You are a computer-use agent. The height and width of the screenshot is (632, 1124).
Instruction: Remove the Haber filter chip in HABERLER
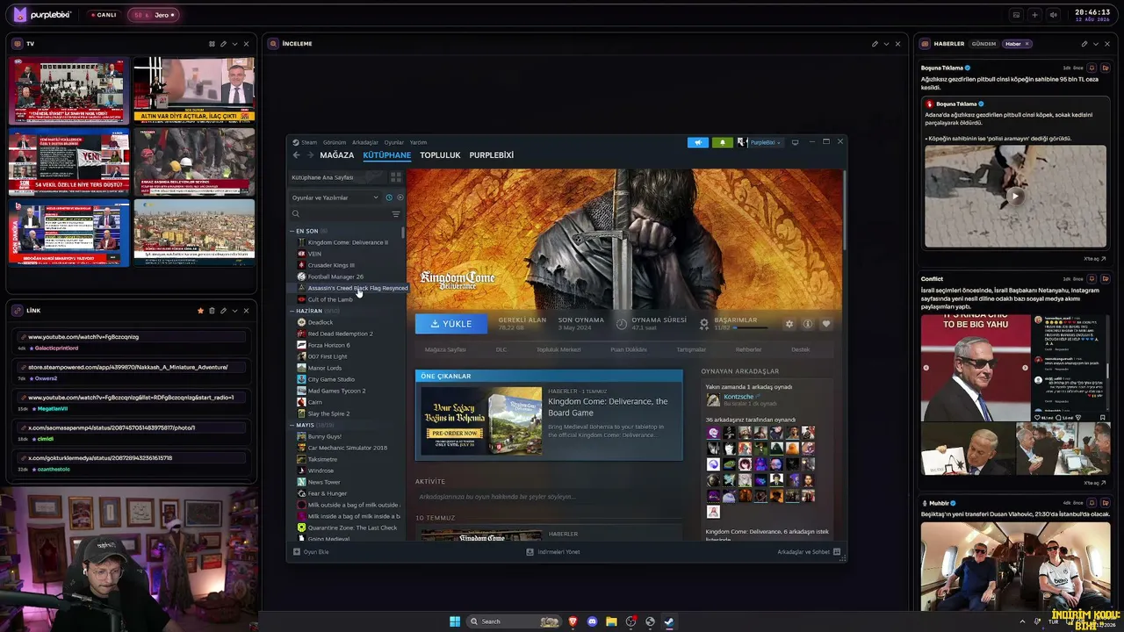click(x=1027, y=44)
